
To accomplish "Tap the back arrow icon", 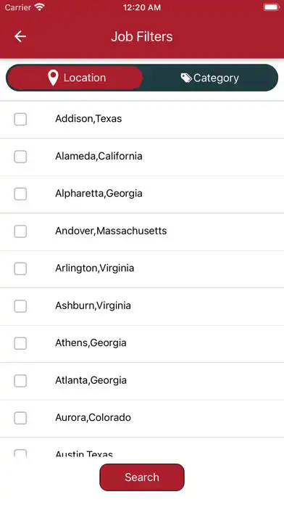I will [x=20, y=36].
